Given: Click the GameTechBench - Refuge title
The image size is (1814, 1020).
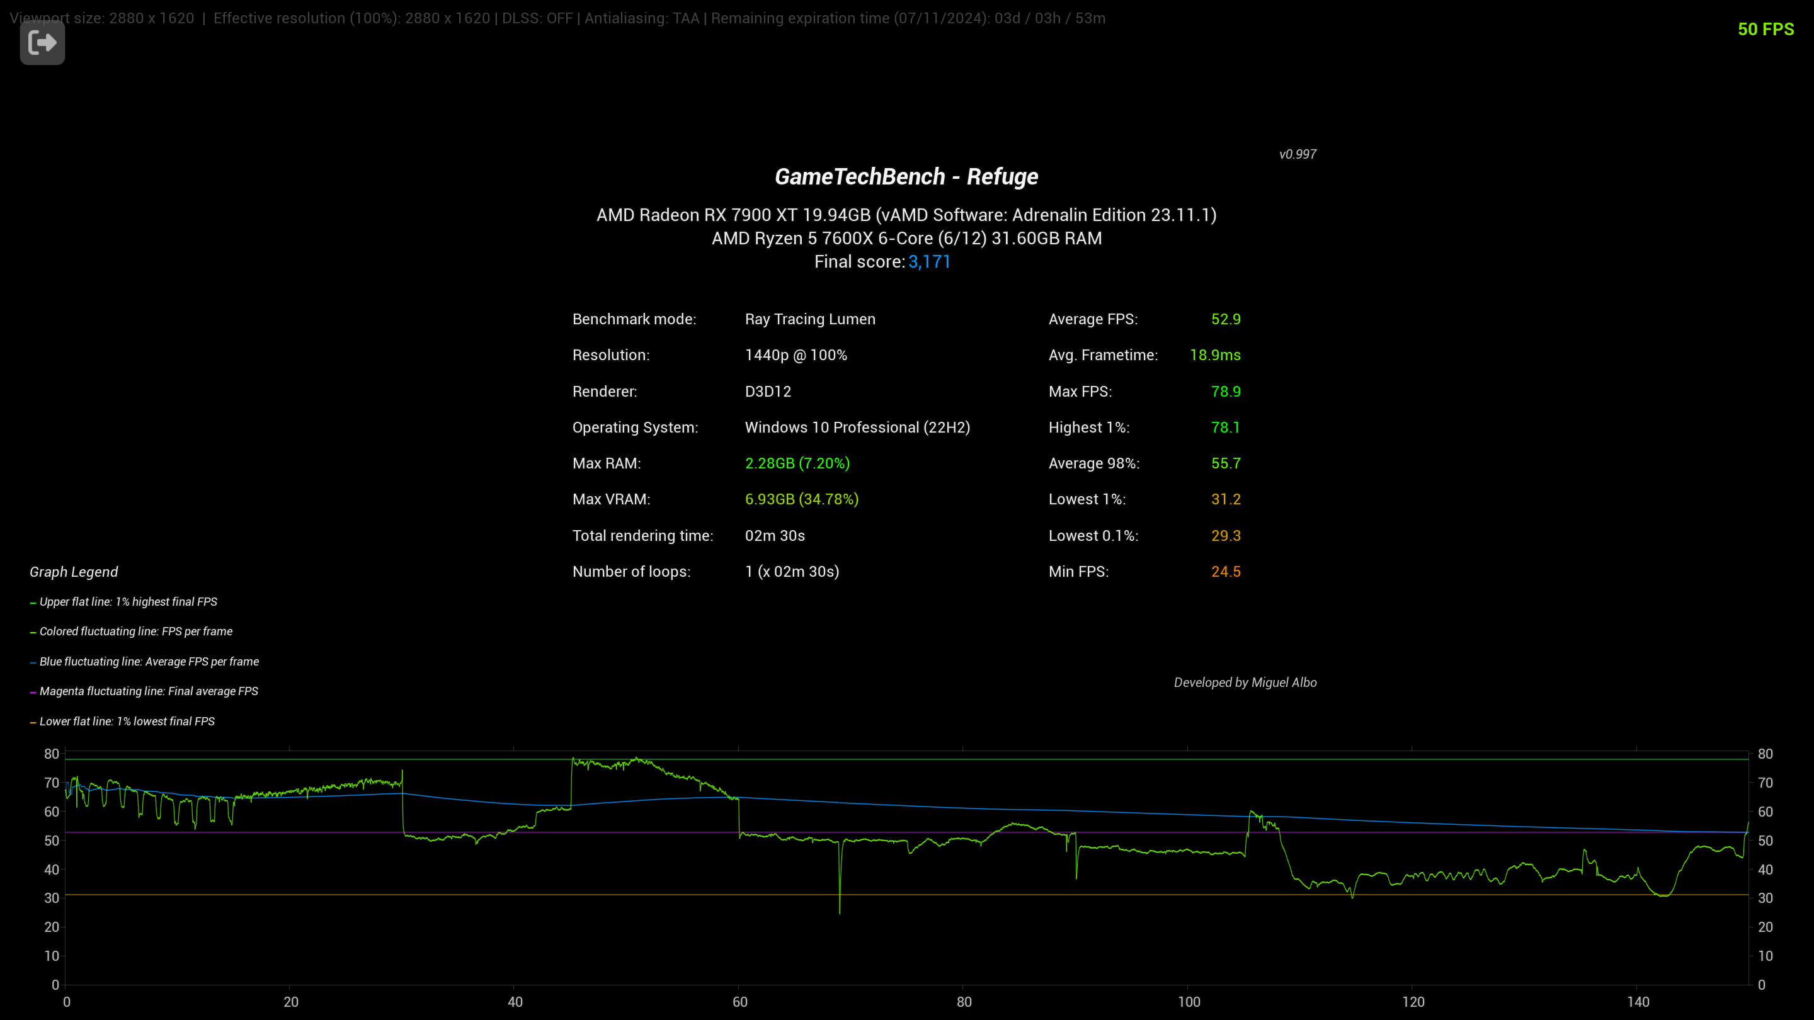Looking at the screenshot, I should coord(906,177).
